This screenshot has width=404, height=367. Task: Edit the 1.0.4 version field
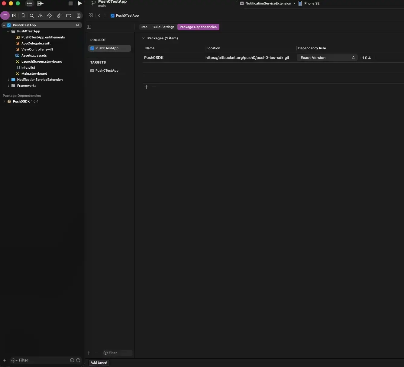[x=367, y=58]
